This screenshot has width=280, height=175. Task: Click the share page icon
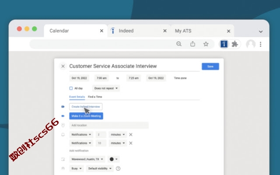[x=192, y=44]
